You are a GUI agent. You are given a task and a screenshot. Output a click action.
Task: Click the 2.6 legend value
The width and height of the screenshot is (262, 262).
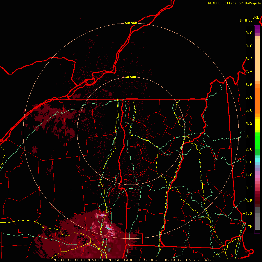tap(249, 149)
